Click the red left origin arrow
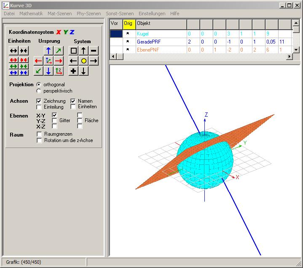This screenshot has height=268, width=303. pos(38,61)
